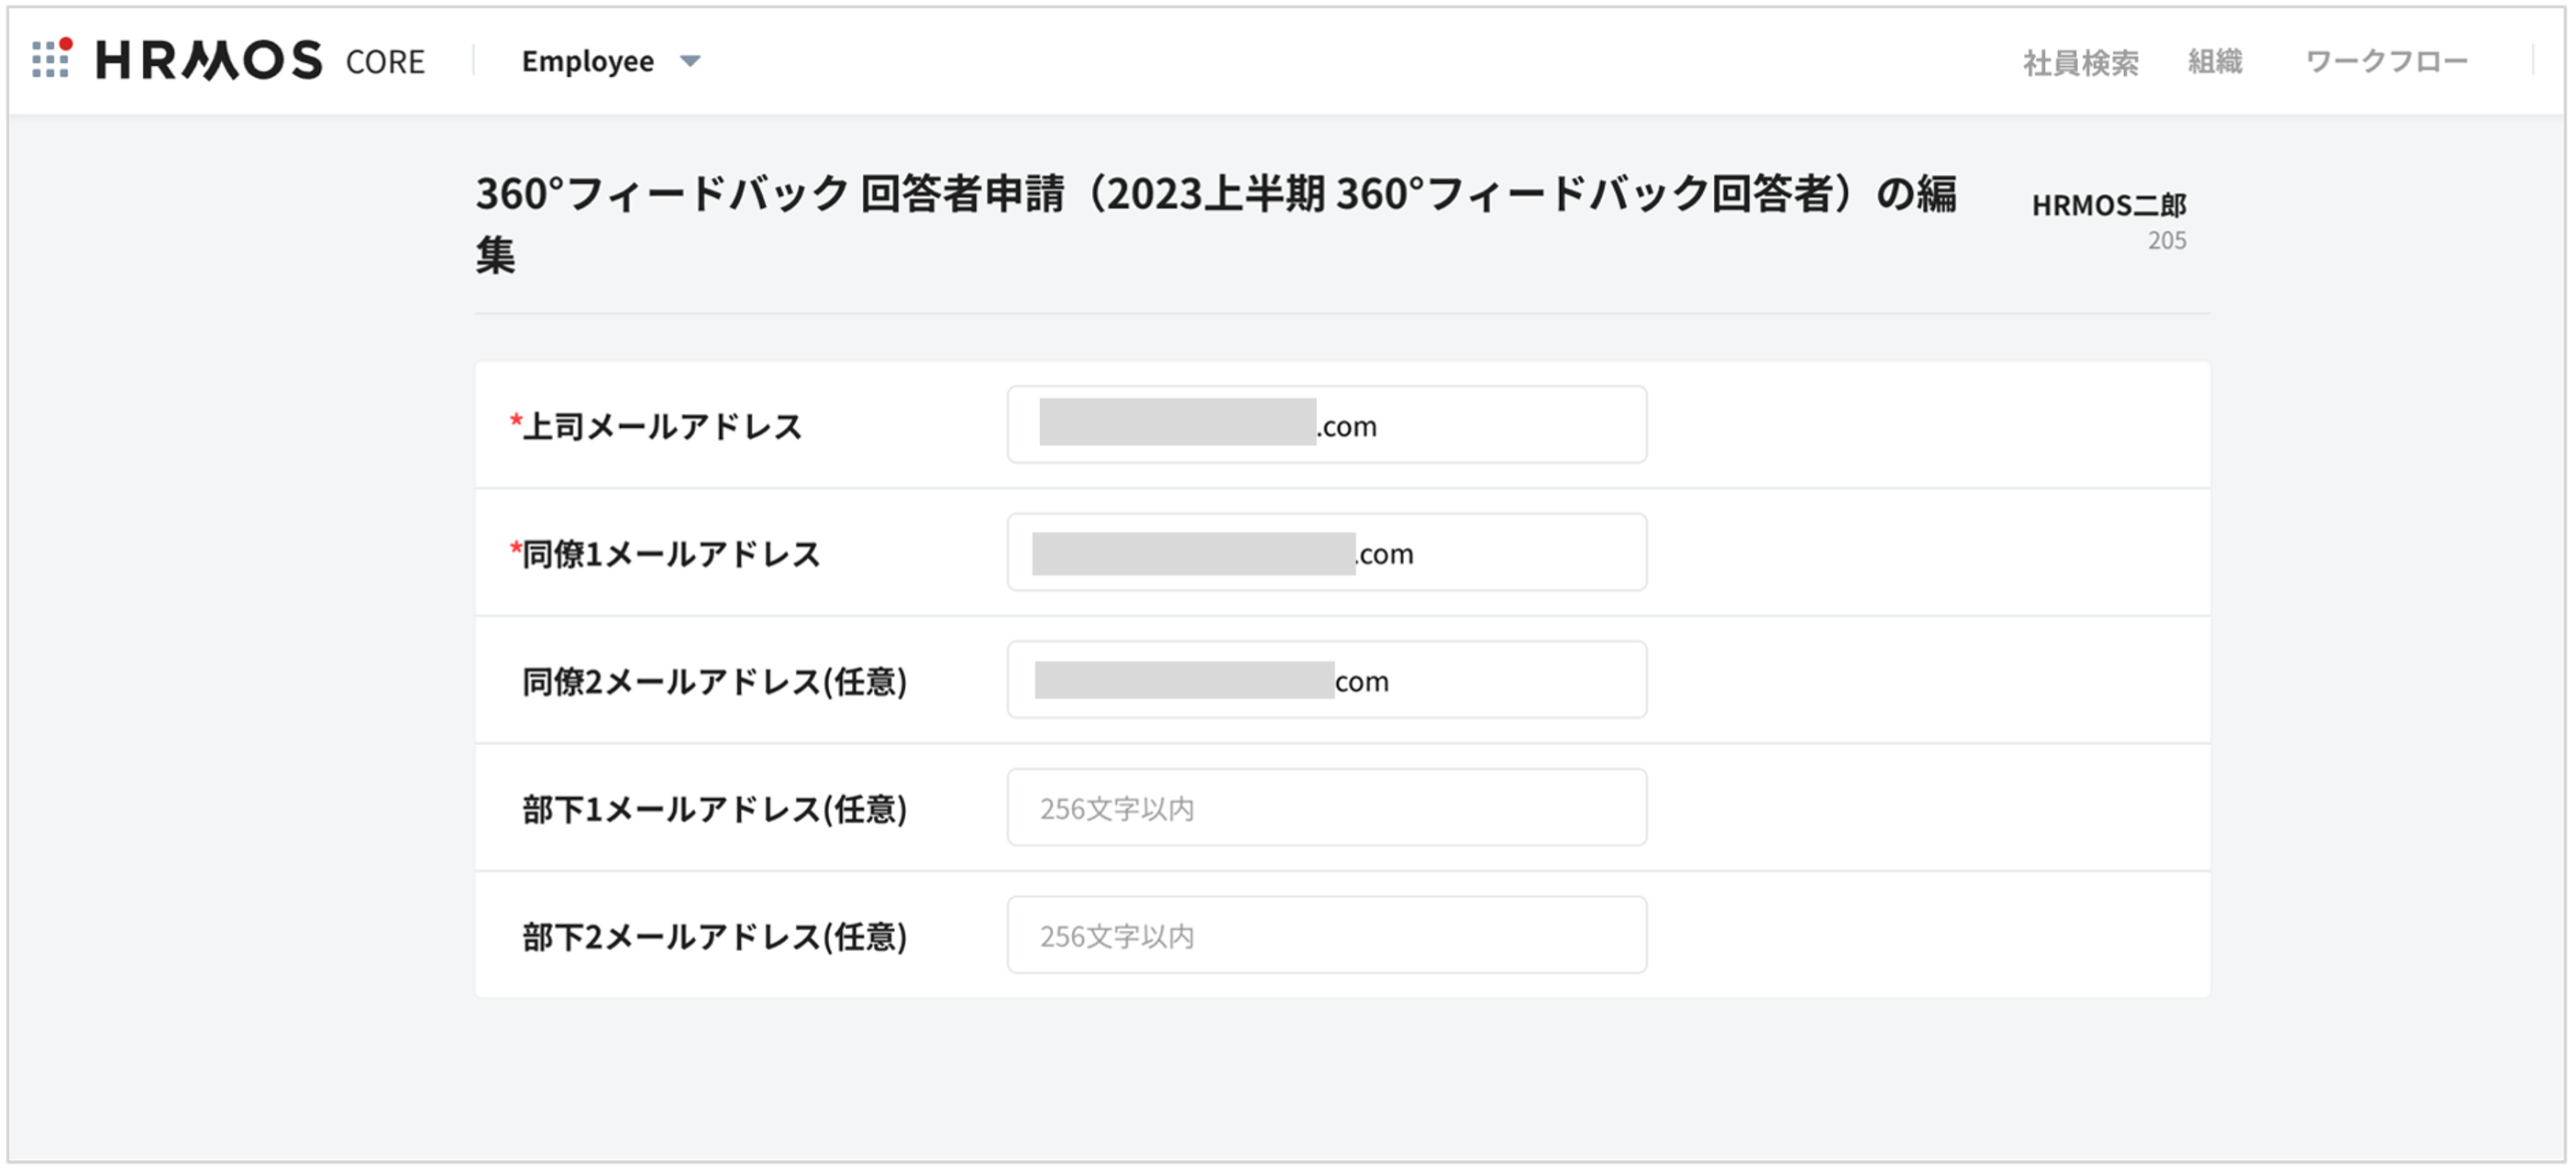The height and width of the screenshot is (1171, 2576).
Task: Click the empty 部下1メールアドレス(任意) field
Action: pos(1325,807)
